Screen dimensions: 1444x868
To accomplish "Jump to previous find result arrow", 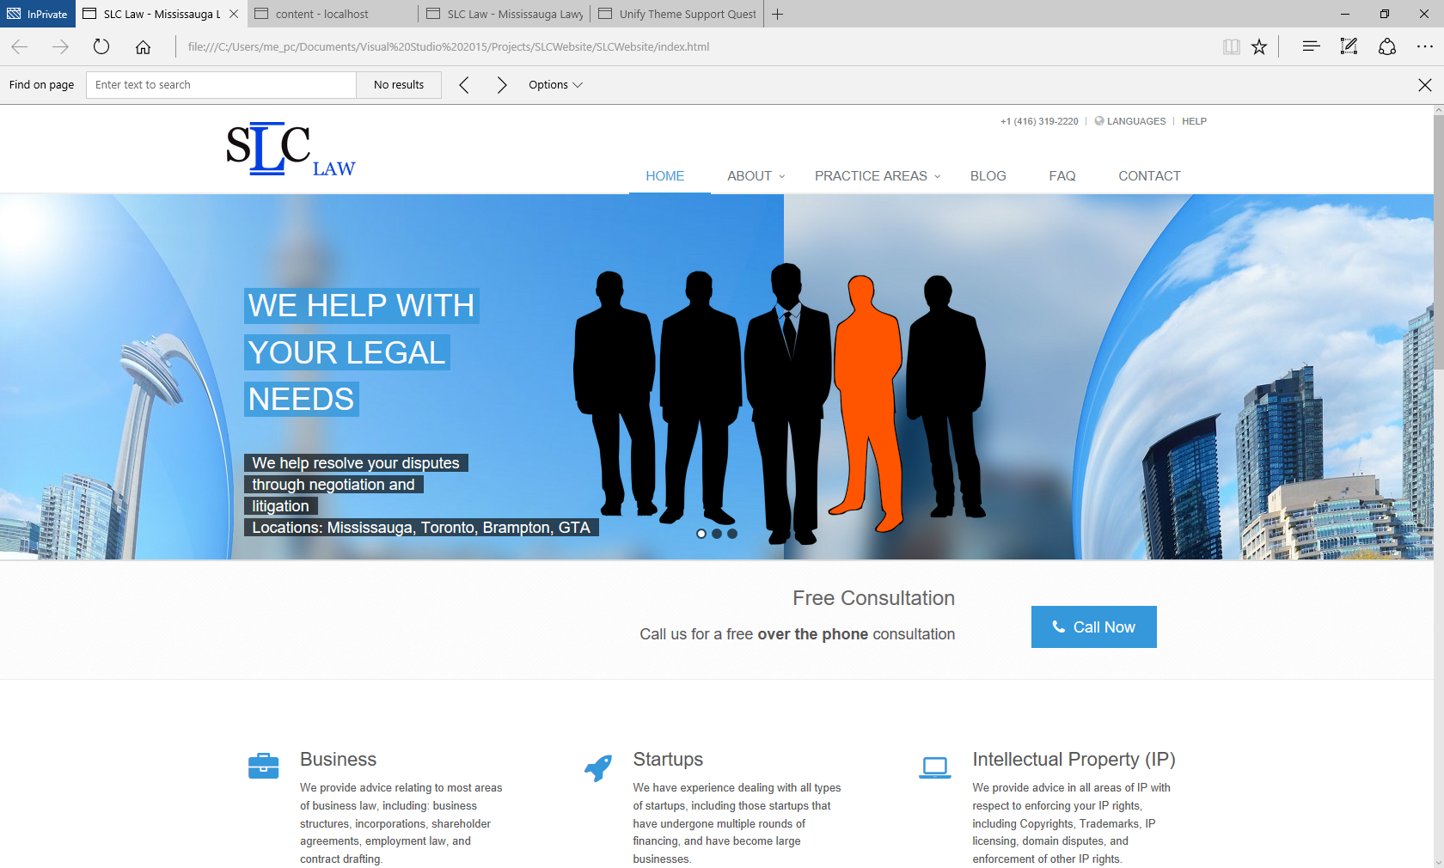I will 464,84.
